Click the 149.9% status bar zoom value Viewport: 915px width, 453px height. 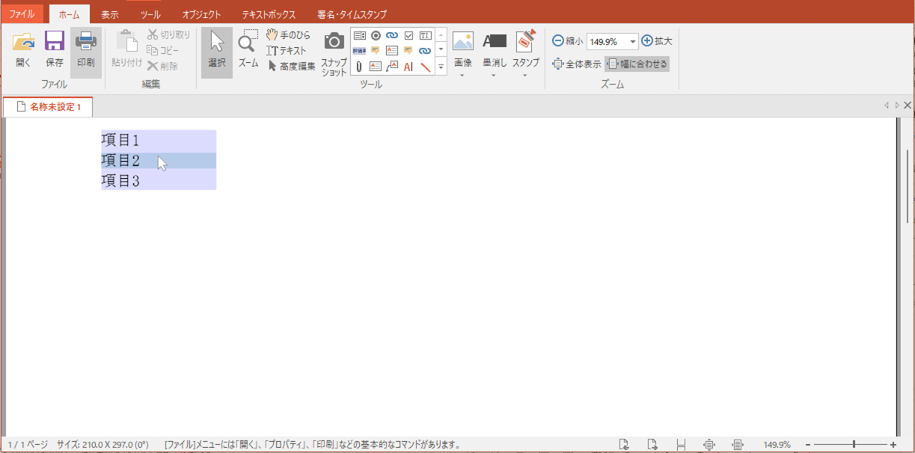click(777, 445)
